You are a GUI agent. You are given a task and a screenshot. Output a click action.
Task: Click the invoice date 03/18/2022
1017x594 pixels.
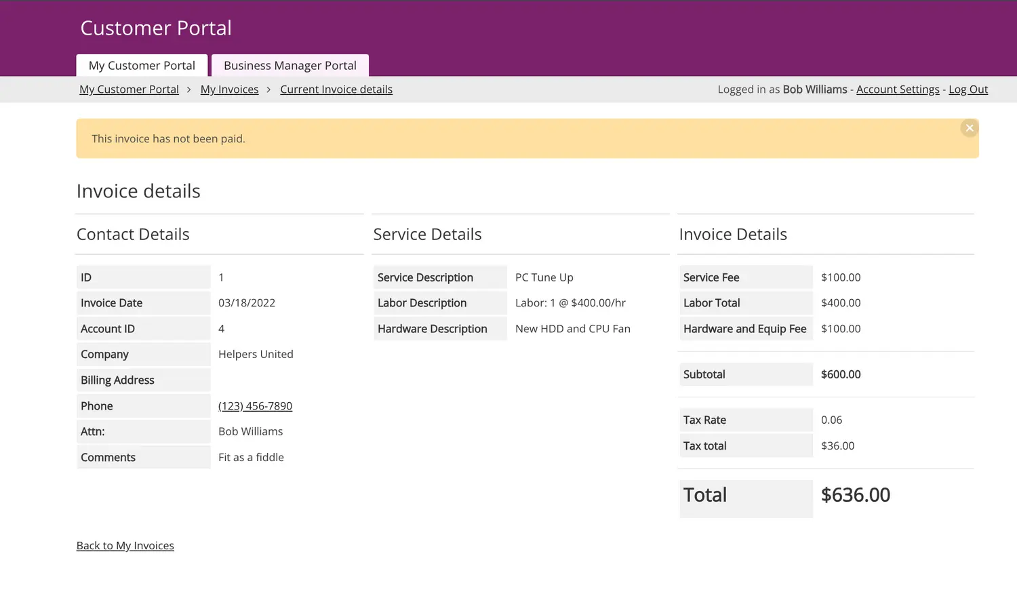[x=247, y=303]
